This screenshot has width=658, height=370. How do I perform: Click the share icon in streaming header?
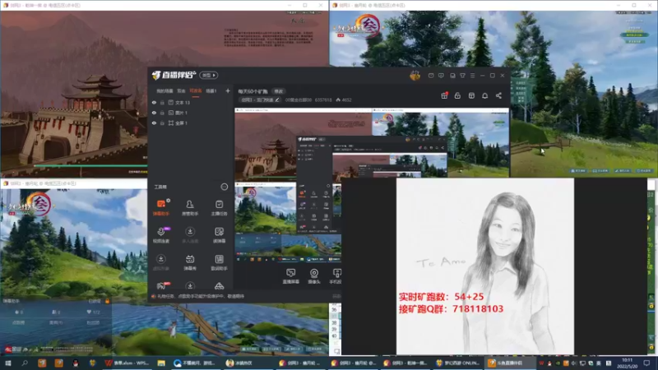pyautogui.click(x=498, y=95)
